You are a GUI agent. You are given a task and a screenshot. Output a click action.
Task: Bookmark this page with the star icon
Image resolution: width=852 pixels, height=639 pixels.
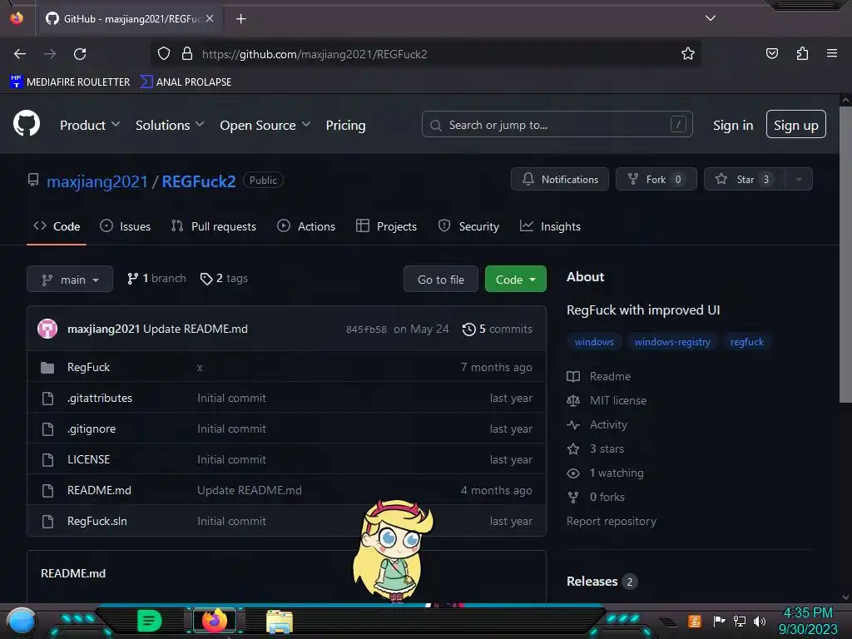pos(688,53)
